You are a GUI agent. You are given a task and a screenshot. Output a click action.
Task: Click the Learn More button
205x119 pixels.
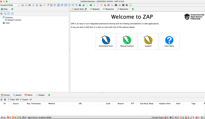pyautogui.click(x=169, y=41)
